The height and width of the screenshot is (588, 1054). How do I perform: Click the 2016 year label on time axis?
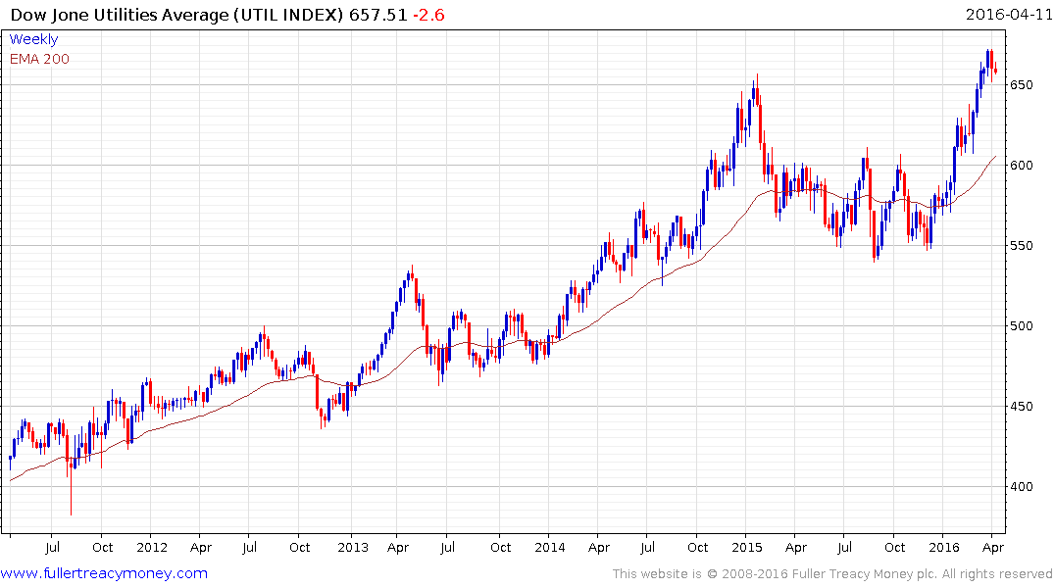[944, 547]
